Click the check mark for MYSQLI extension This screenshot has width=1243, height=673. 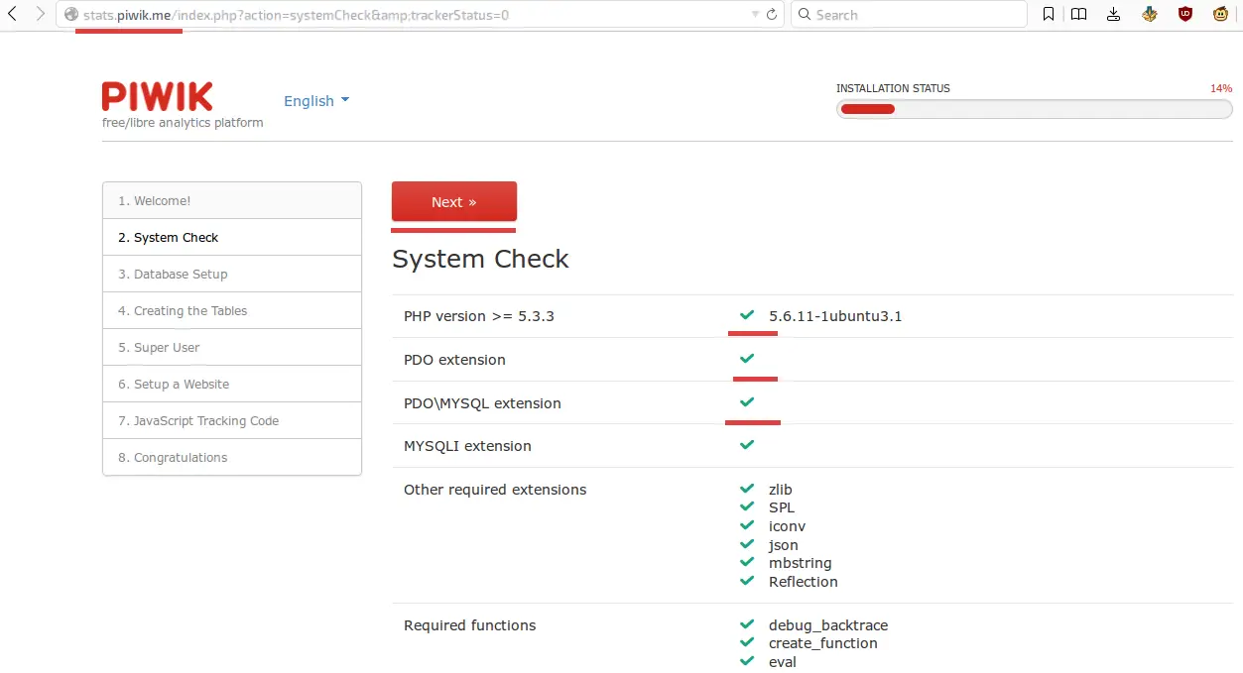click(747, 445)
